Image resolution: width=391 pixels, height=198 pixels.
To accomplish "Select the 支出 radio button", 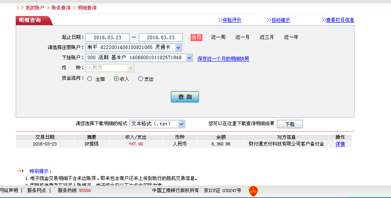I will click(x=141, y=79).
